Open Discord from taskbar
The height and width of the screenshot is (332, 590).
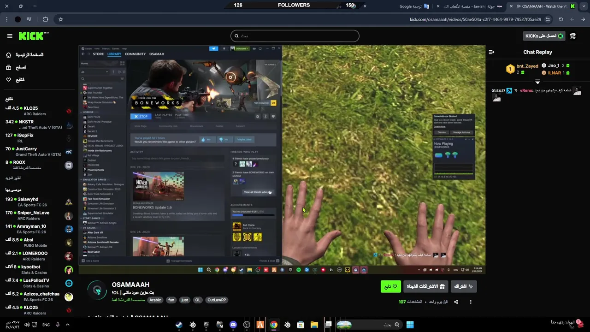tap(233, 325)
